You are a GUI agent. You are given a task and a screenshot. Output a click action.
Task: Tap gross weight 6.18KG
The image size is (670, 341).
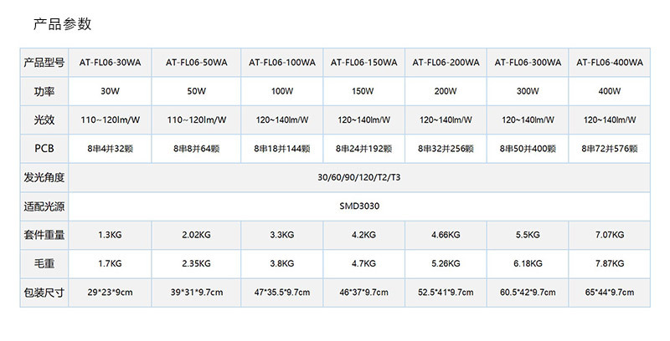coord(528,264)
